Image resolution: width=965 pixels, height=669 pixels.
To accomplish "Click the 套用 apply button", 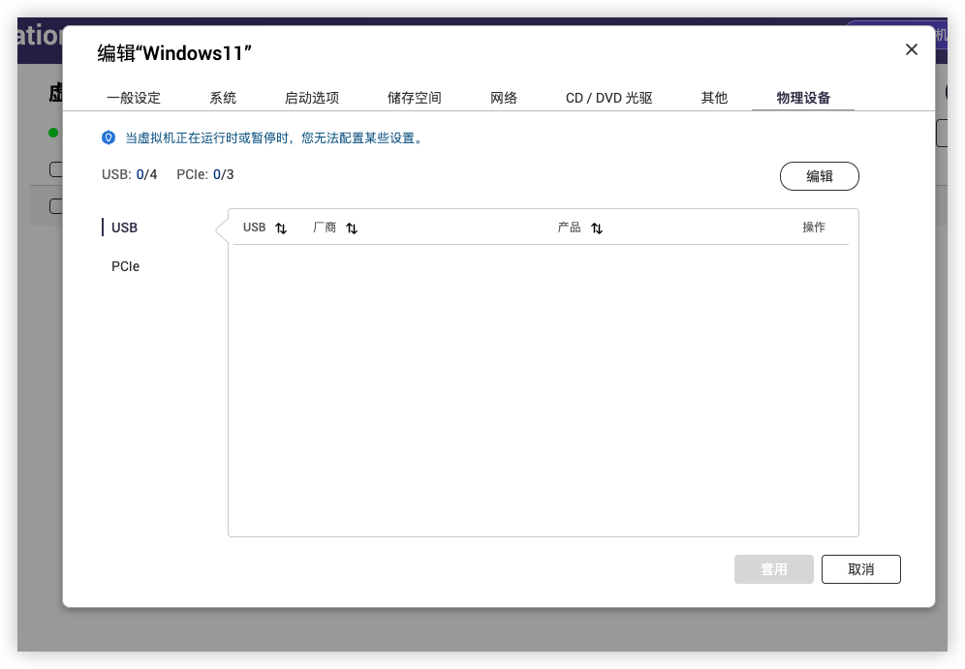I will pyautogui.click(x=773, y=569).
